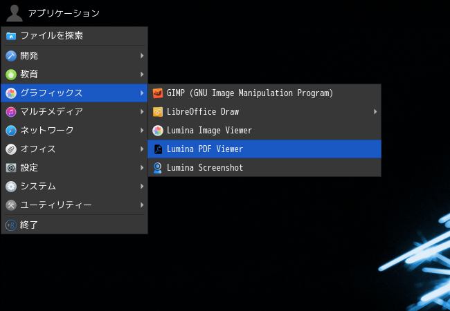450x311 pixels.
Task: Expand the 開発 submenu arrow
Action: click(x=142, y=56)
